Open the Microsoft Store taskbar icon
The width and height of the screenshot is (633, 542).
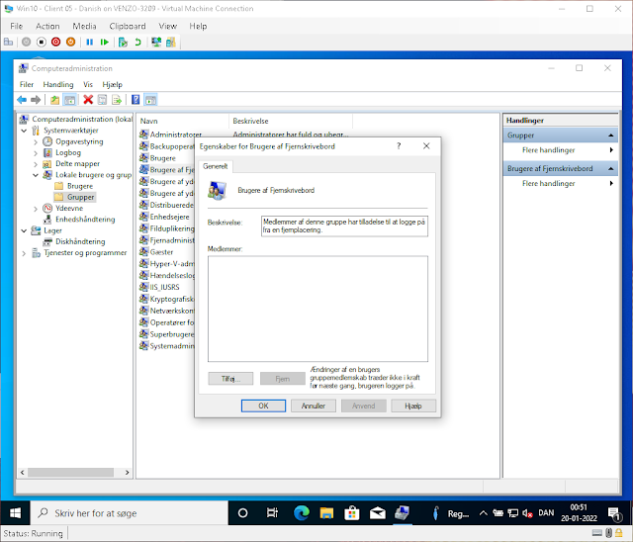tap(352, 513)
